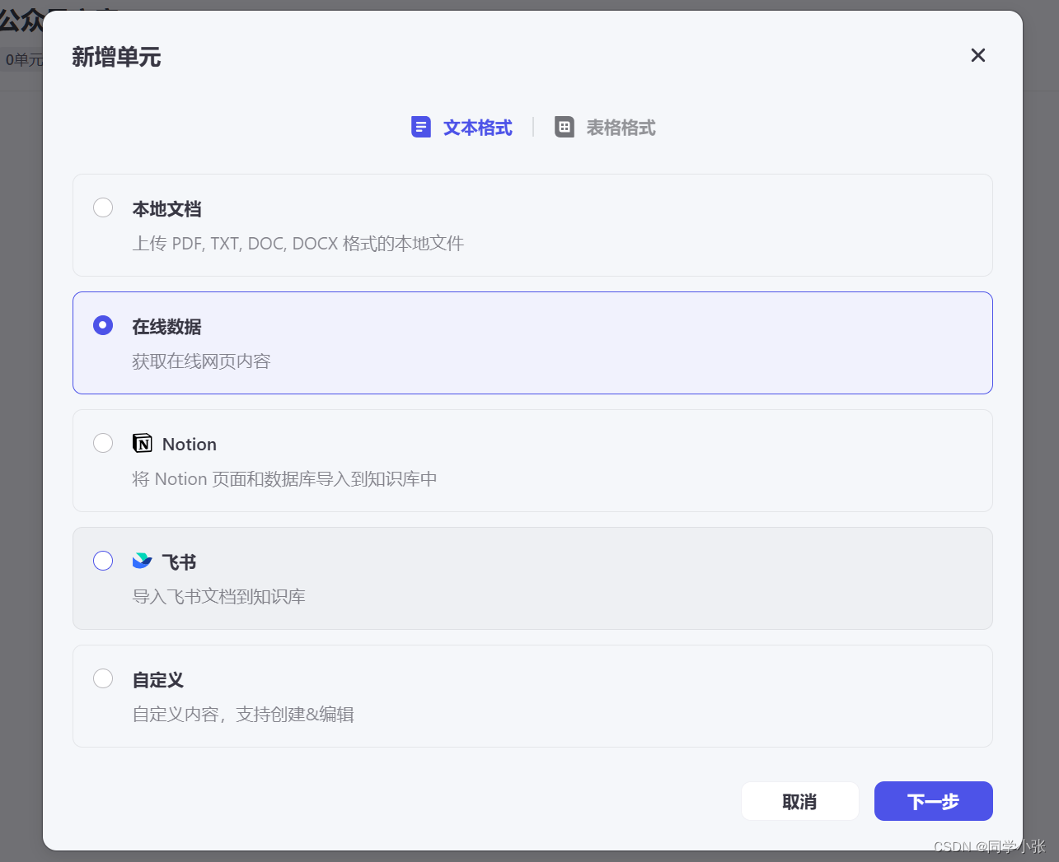1059x862 pixels.
Task: Switch to the 表格格式 tab
Action: 605,128
